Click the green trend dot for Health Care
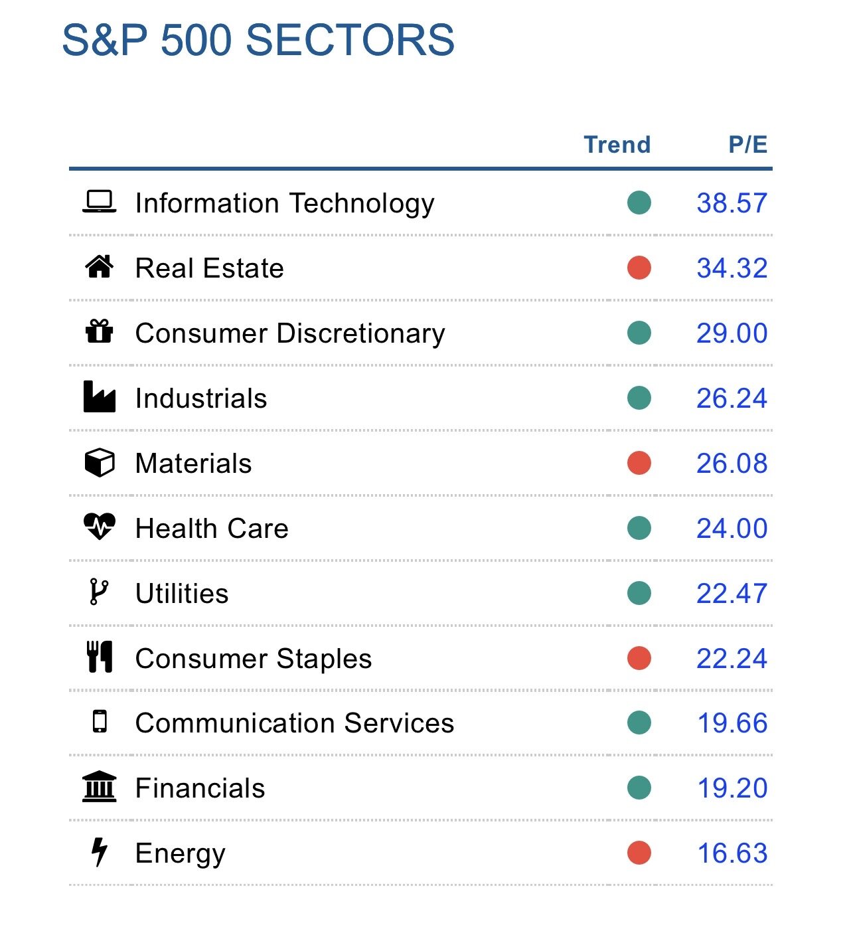851x941 pixels. pos(639,528)
